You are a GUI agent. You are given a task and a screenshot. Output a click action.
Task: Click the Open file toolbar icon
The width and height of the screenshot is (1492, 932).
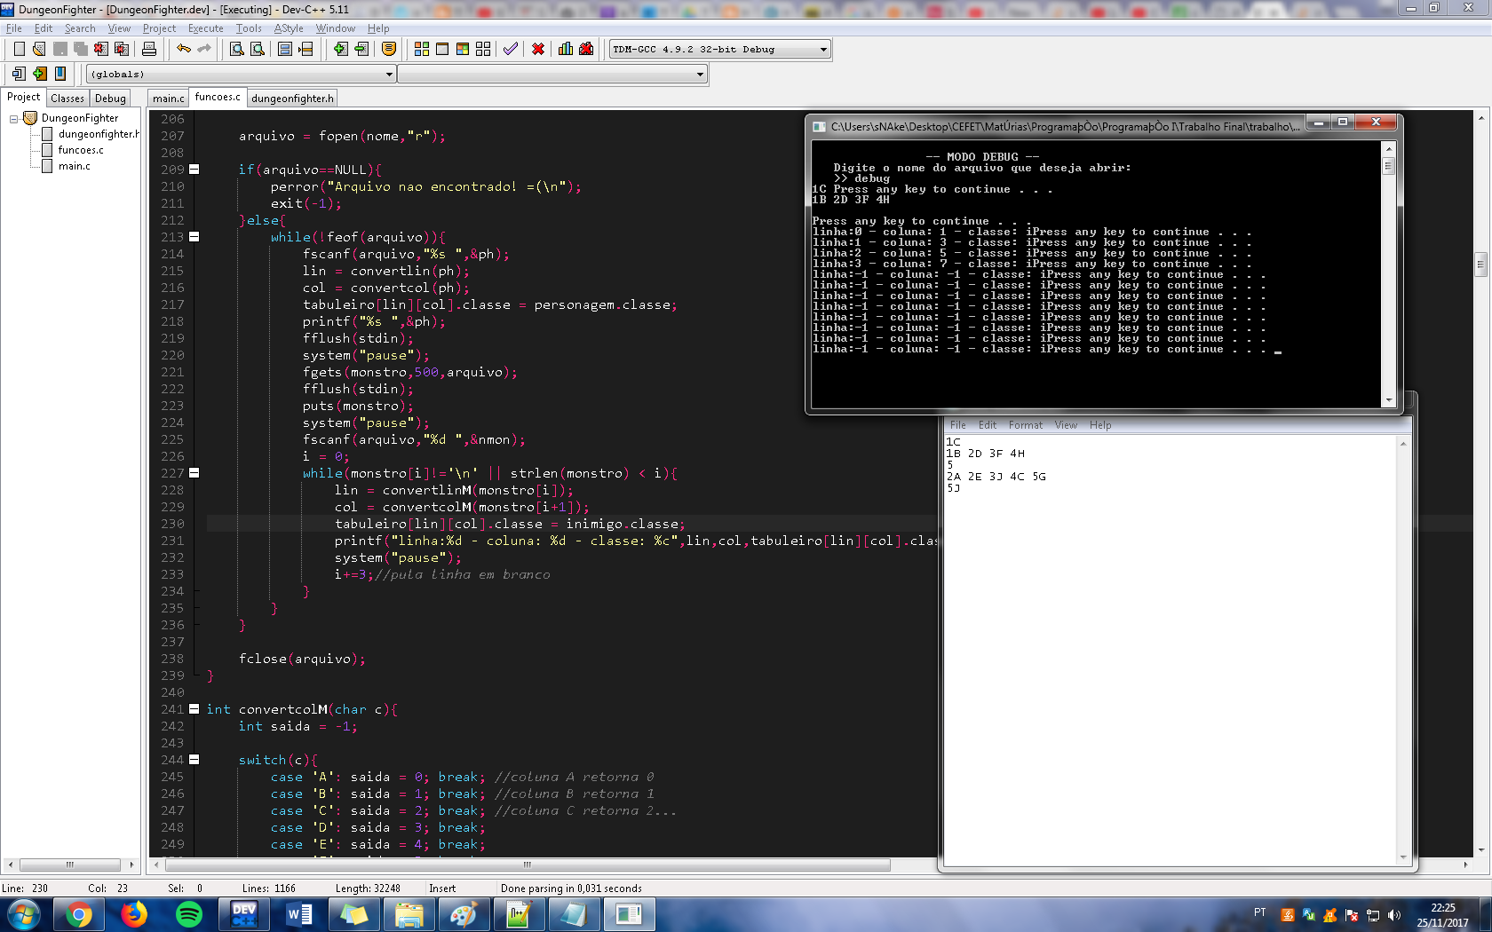(39, 49)
